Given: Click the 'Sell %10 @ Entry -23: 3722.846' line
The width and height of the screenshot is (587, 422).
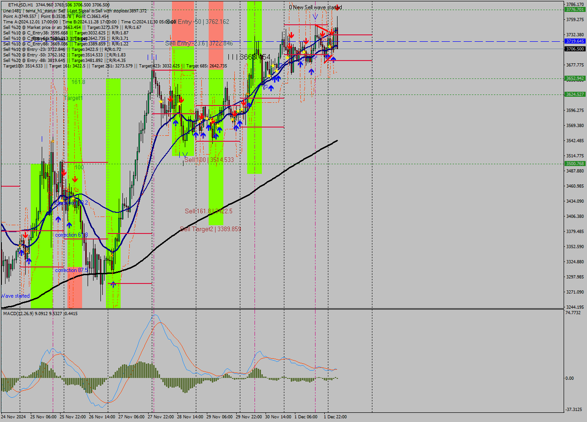Looking at the screenshot, I should 62,49.
